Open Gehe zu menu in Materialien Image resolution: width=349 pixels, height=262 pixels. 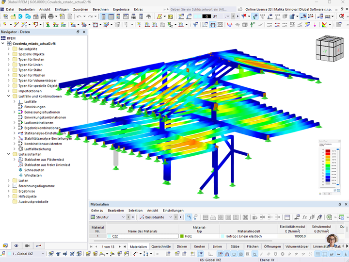click(x=97, y=211)
